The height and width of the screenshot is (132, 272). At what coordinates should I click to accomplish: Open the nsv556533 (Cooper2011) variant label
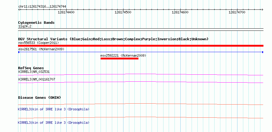(39, 43)
